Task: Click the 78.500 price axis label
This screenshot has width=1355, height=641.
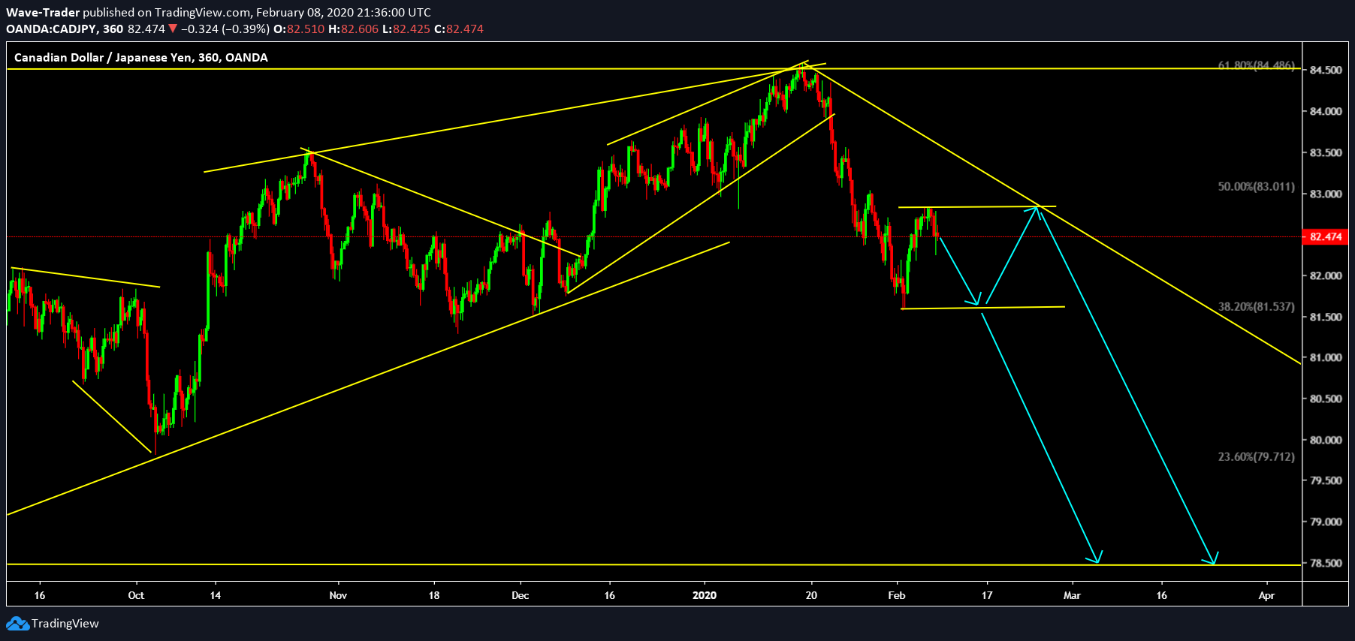Action: point(1326,563)
